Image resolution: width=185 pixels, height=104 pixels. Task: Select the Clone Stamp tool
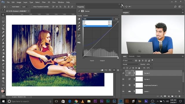pos(3,43)
